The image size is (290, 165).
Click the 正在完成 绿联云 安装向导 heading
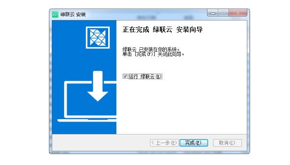(x=163, y=30)
